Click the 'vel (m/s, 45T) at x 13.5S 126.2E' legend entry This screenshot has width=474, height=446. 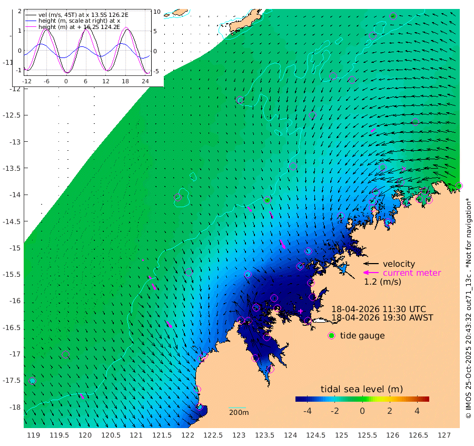(83, 15)
